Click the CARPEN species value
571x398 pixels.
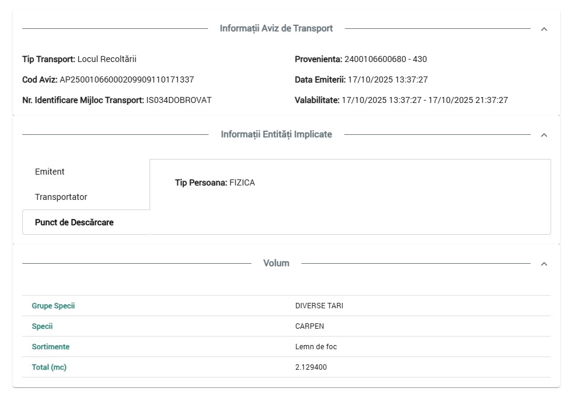coord(309,326)
